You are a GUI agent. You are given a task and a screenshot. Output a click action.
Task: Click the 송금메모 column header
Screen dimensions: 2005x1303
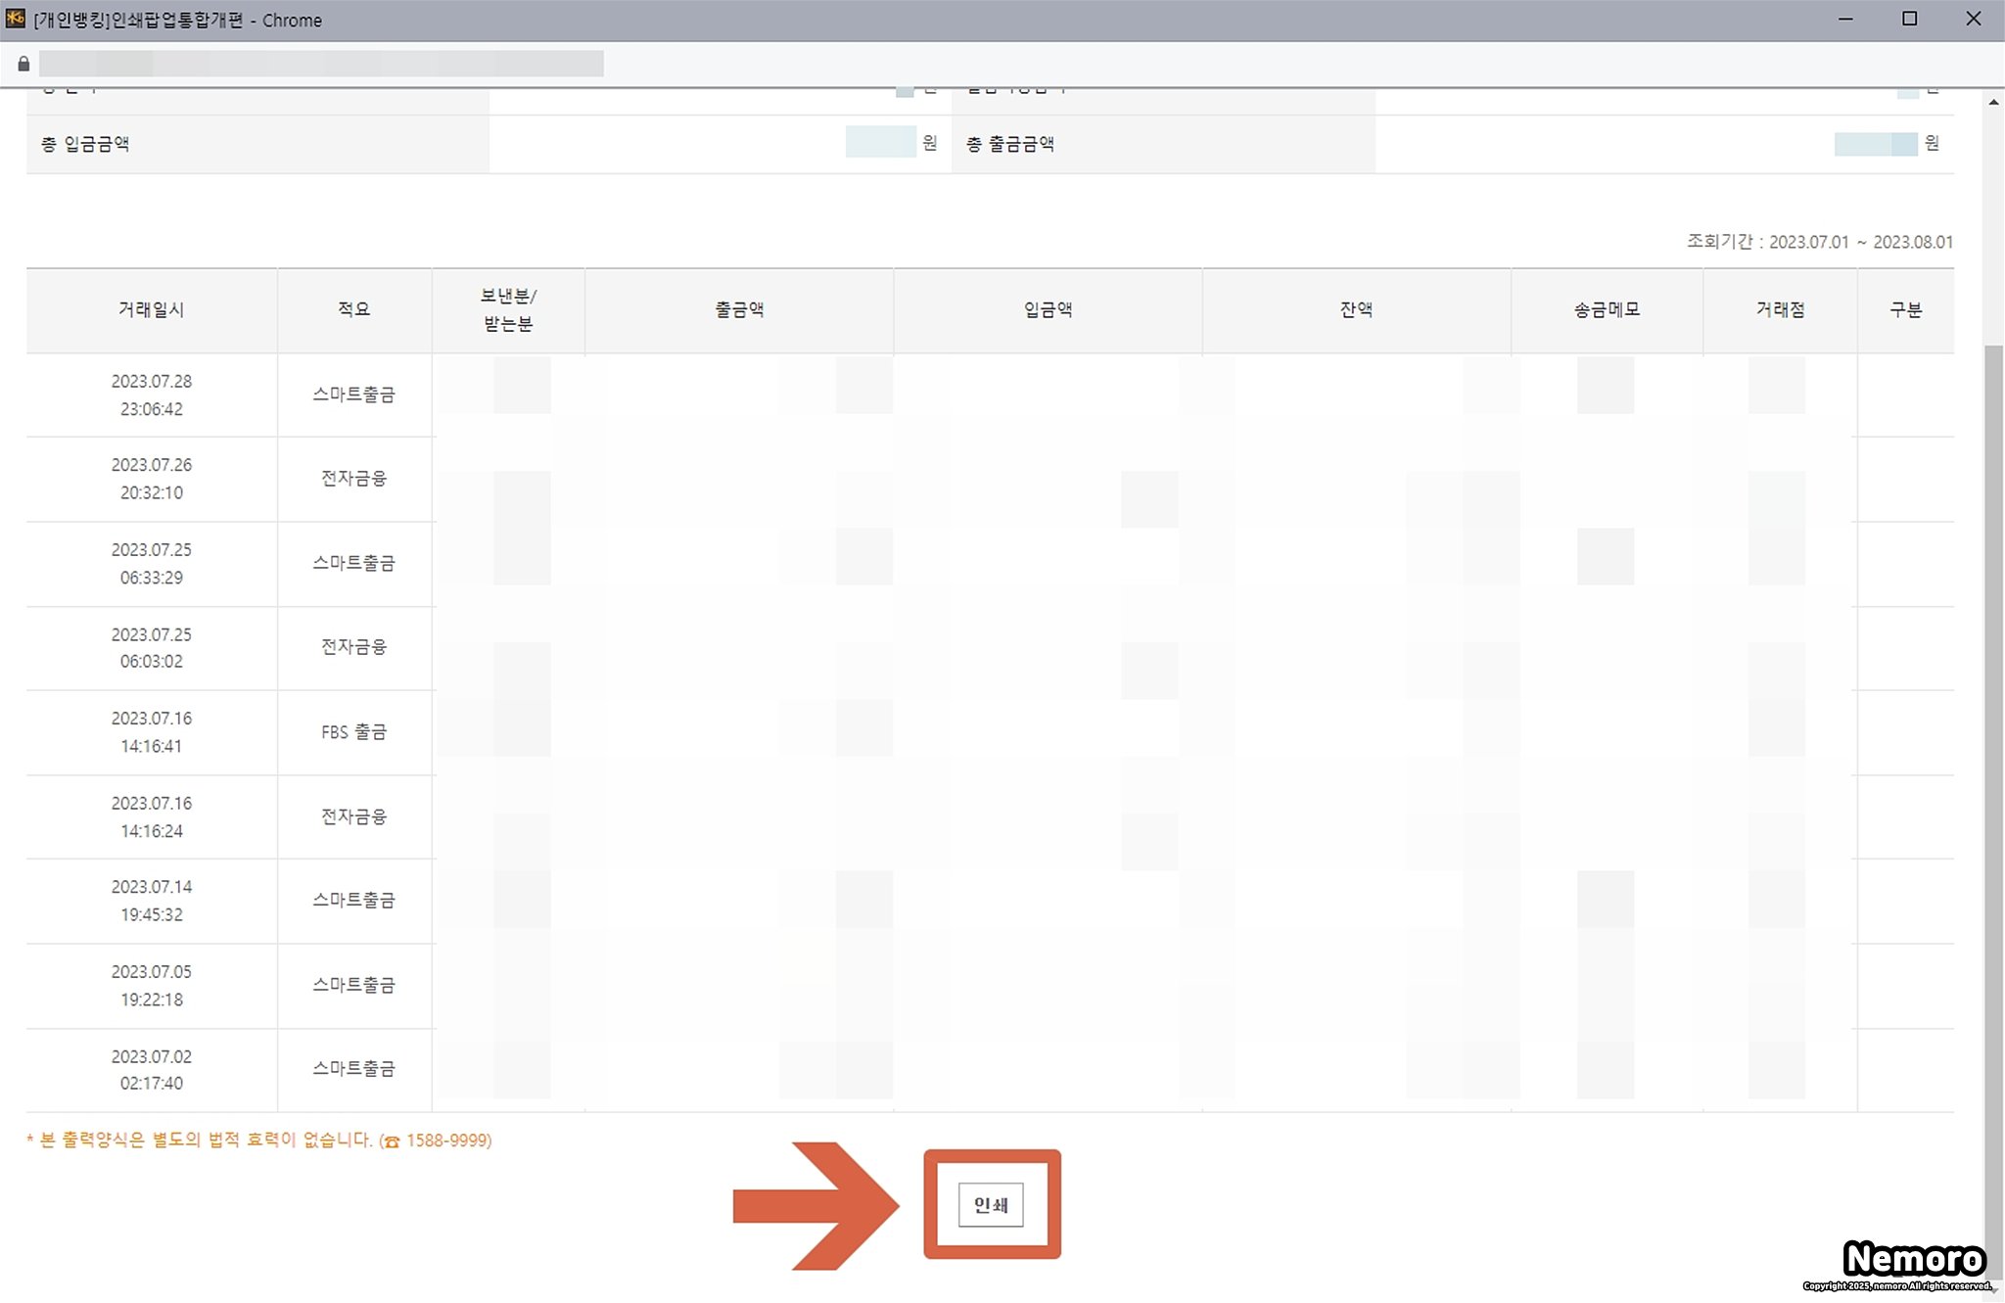(1607, 309)
